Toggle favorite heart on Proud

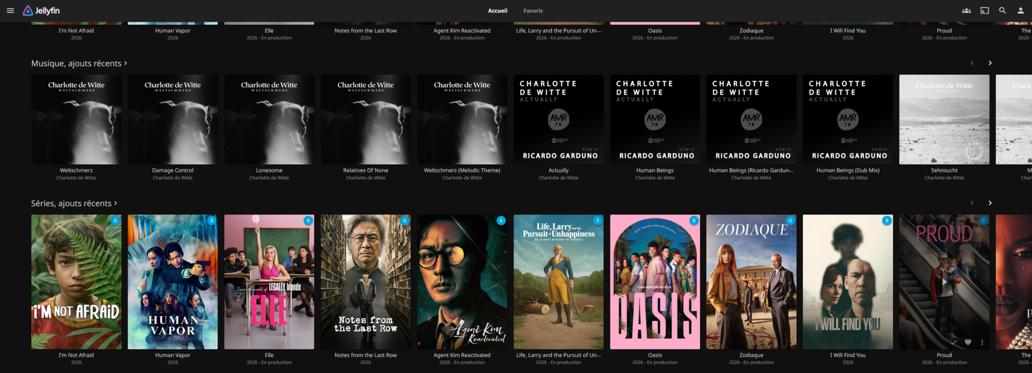tap(968, 342)
